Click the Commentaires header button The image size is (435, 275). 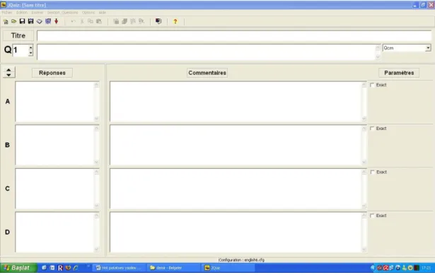[207, 73]
